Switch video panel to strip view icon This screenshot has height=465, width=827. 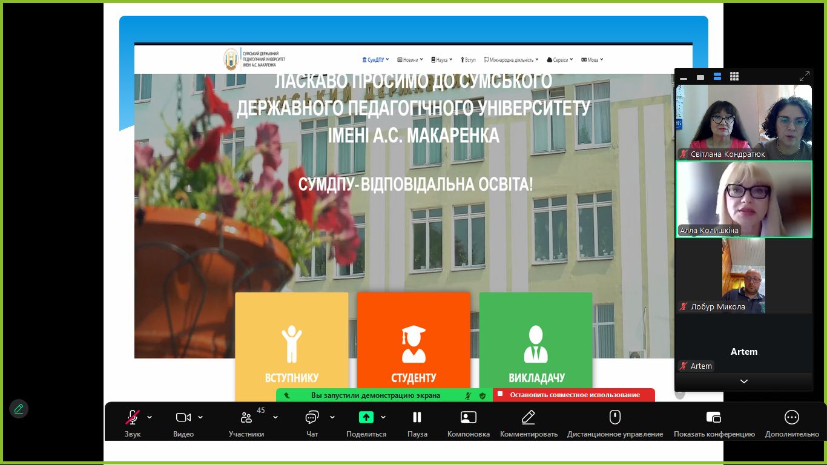coord(717,77)
